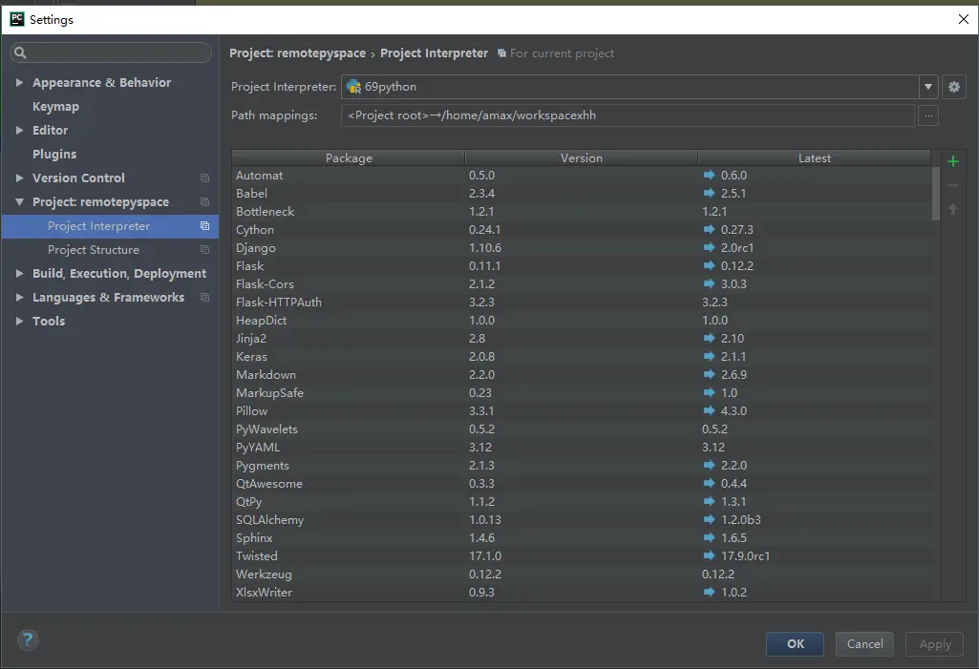Viewport: 979px width, 669px height.
Task: Select the QtAwesome package row
Action: click(582, 483)
